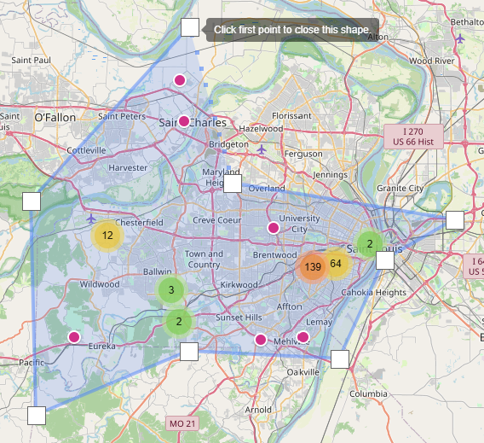Select pink marker left of Mehlville label
This screenshot has width=484, height=443.
click(x=261, y=340)
